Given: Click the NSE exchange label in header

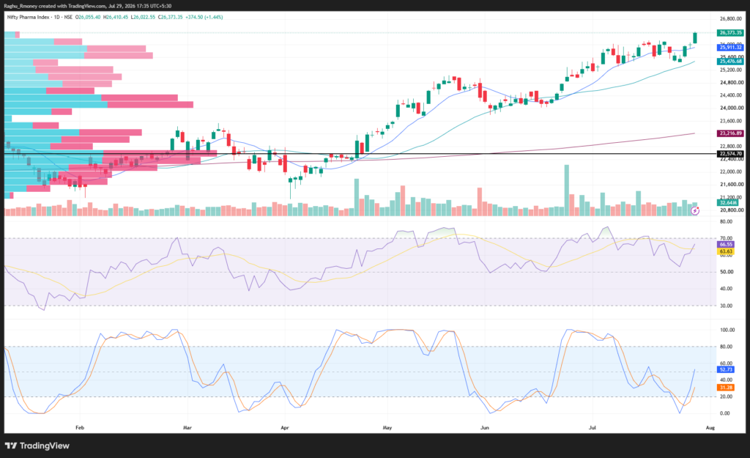Looking at the screenshot, I should click(68, 18).
